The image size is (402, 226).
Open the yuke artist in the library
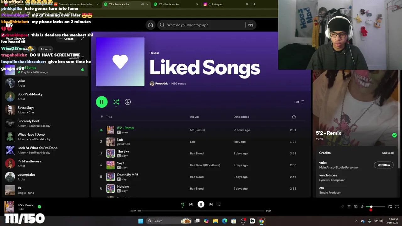click(x=46, y=83)
